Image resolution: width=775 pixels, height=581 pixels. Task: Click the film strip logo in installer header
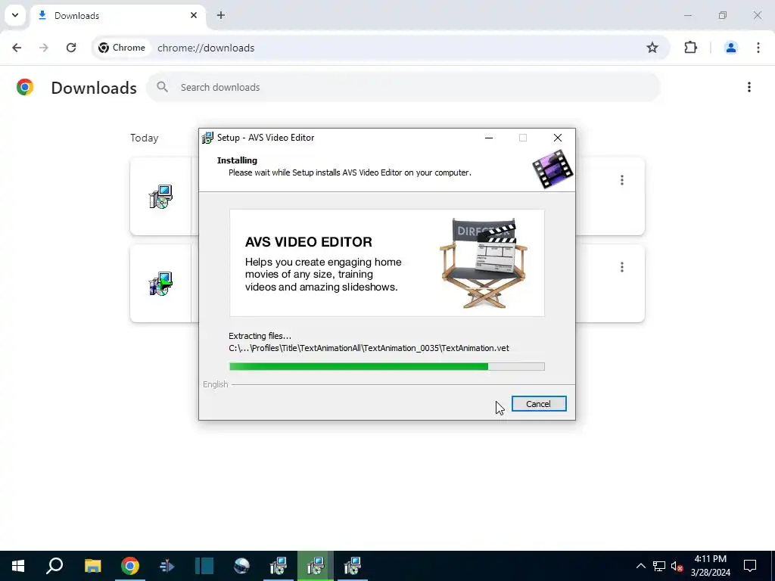[552, 169]
